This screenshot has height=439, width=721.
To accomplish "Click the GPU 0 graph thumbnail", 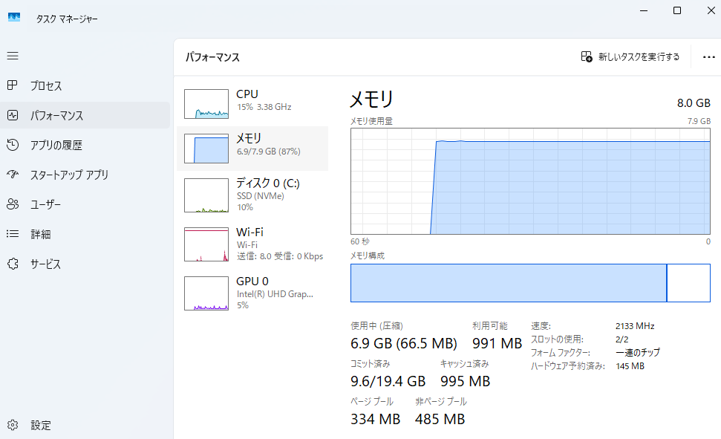I will pos(206,293).
